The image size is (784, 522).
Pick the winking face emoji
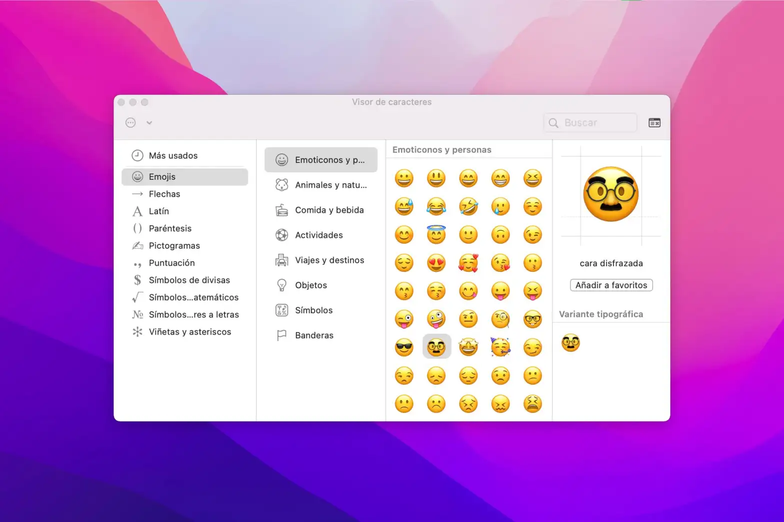pos(532,234)
